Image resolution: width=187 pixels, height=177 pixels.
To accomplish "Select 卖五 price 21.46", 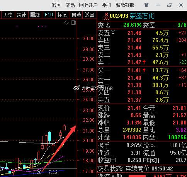I will pos(134,33).
